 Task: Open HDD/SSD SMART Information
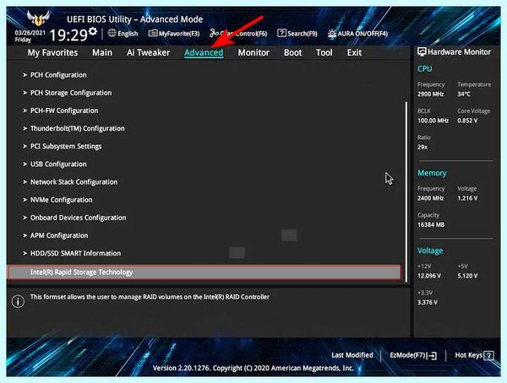click(x=75, y=253)
